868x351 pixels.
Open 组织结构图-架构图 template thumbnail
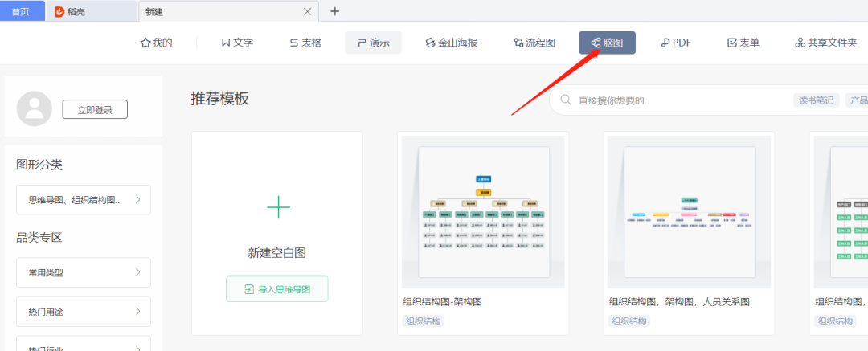pyautogui.click(x=483, y=212)
